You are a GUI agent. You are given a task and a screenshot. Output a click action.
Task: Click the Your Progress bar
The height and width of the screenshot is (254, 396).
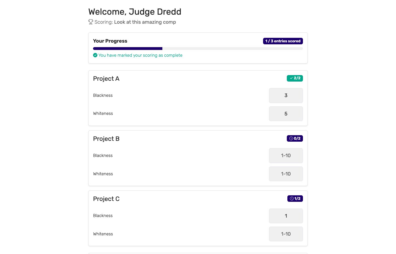[x=198, y=48]
